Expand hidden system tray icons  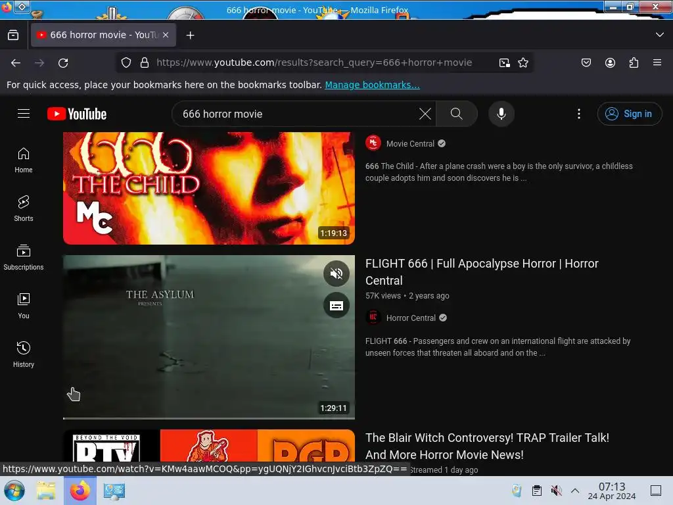(x=575, y=491)
